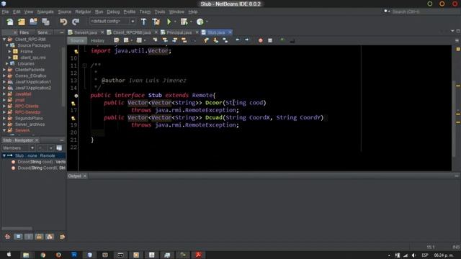This screenshot has height=259, width=461.
Task: Close the Stub.java editor tab
Action: pyautogui.click(x=230, y=32)
